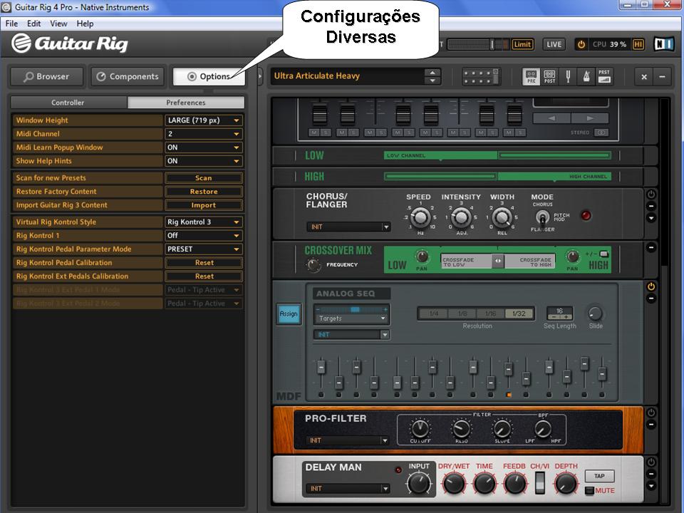Screen dimensions: 684x513
Task: Open Chorus/Flanger INIT preset dropdown
Action: coord(348,227)
